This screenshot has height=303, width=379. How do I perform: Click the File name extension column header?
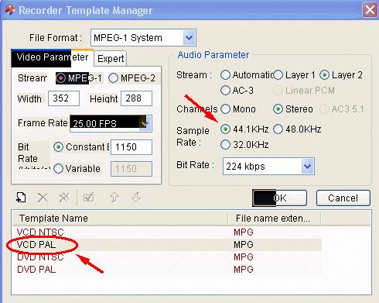click(x=275, y=219)
